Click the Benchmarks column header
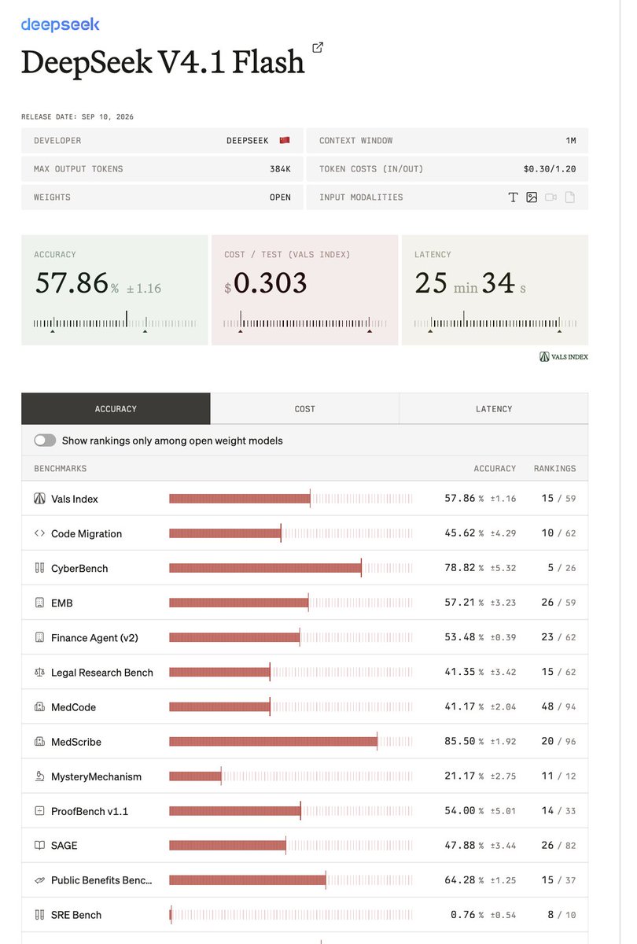The image size is (637, 944). [x=61, y=468]
